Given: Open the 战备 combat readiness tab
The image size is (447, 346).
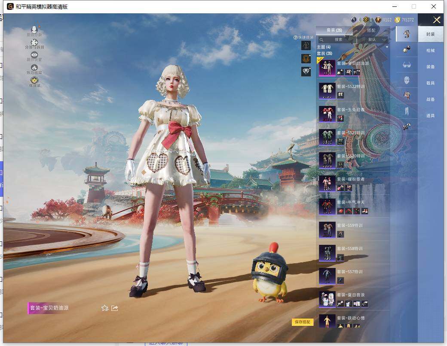Looking at the screenshot, I should (431, 99).
